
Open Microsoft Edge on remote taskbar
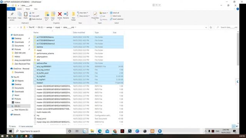100,131
